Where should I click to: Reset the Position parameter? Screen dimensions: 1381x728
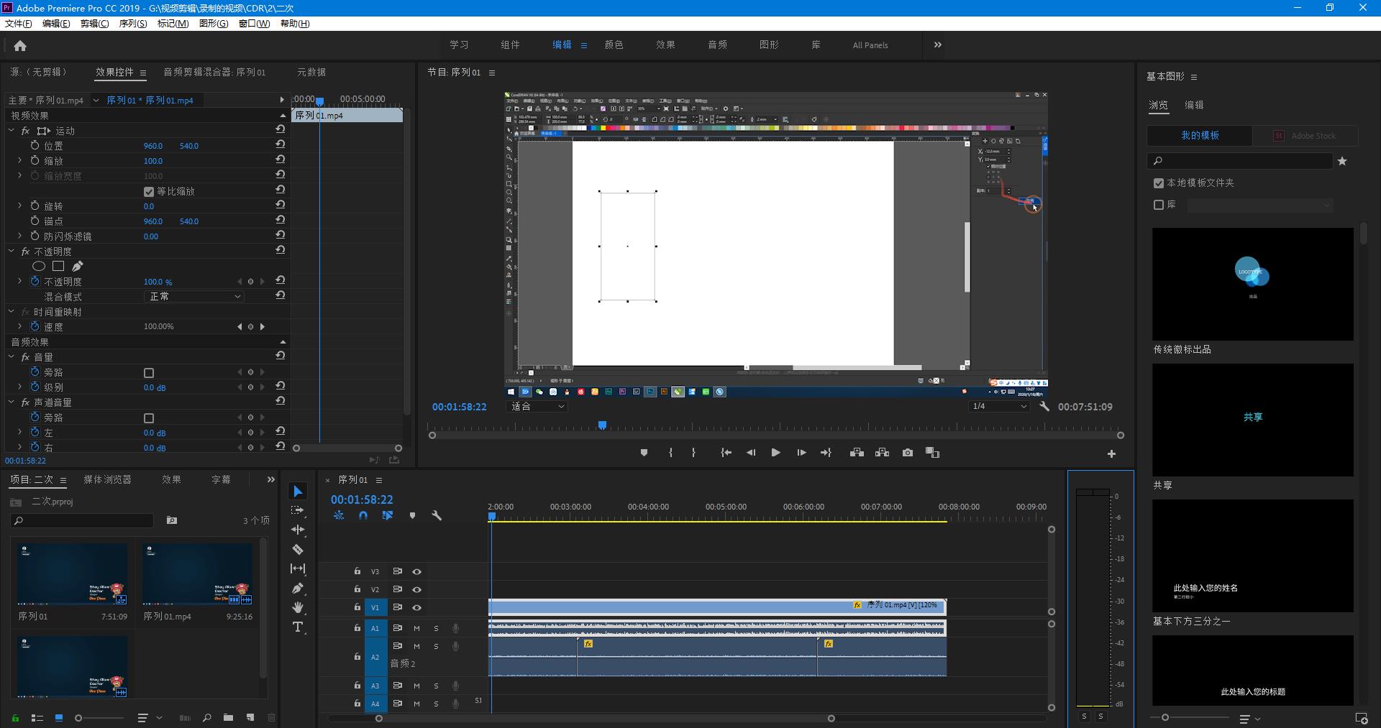point(281,144)
